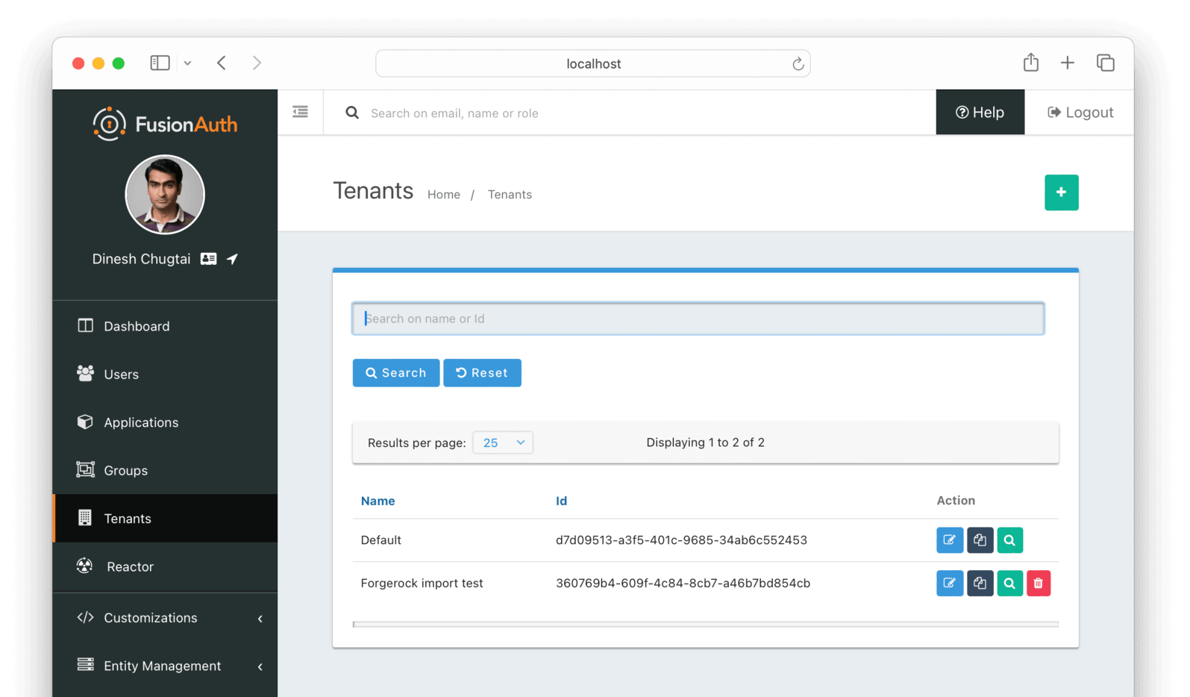Select Tenants in the sidebar
This screenshot has height=697, width=1190.
point(165,518)
